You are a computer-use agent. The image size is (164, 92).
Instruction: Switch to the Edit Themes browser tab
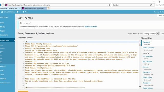click(x=10, y=8)
